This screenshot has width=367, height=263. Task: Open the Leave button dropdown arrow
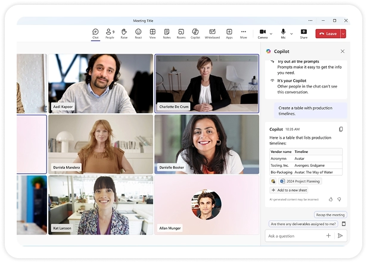click(343, 34)
